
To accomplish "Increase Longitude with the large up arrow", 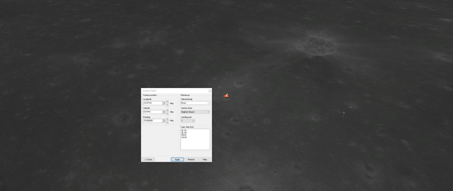I will 167,102.
